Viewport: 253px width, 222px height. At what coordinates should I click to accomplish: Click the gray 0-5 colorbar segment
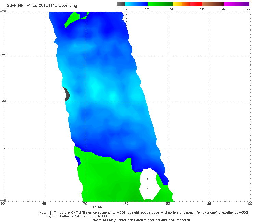[x=121, y=4]
